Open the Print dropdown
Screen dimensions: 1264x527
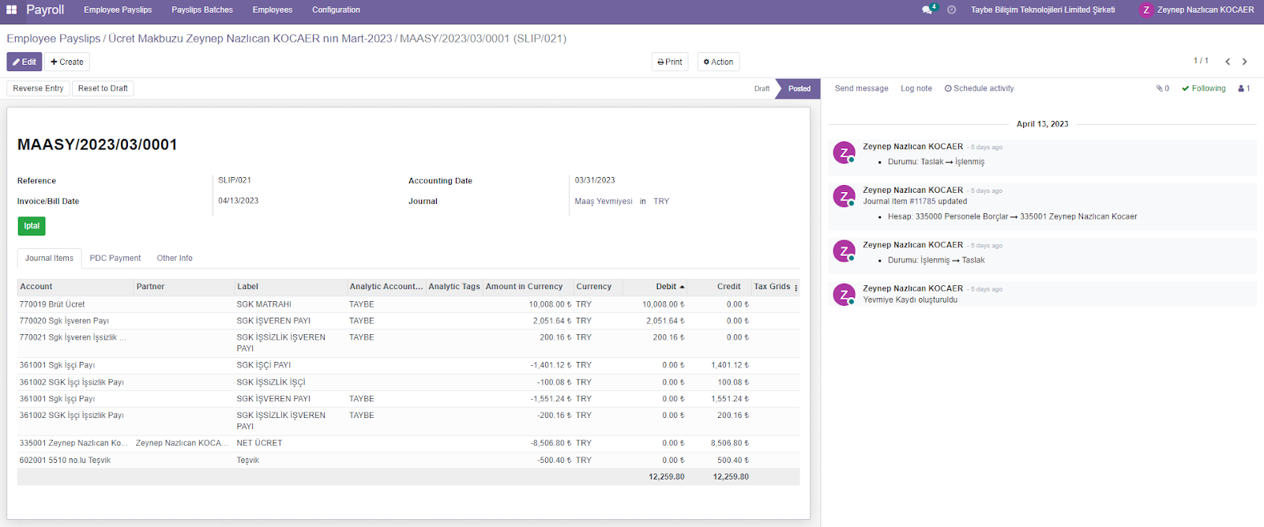pos(670,62)
